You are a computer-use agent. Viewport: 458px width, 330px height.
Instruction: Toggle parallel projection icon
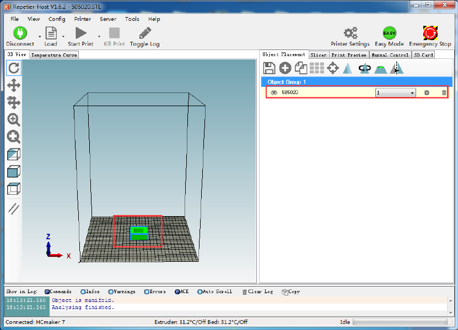point(14,208)
